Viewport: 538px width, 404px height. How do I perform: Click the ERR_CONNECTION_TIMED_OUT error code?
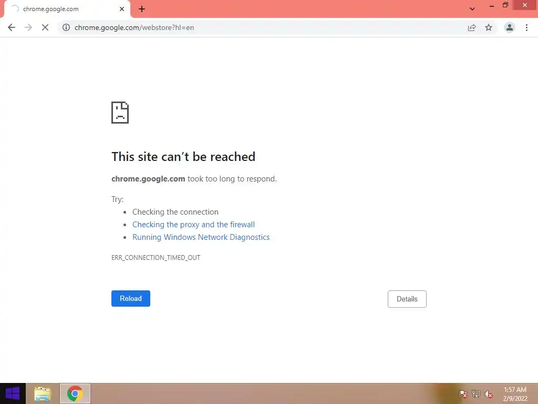156,258
